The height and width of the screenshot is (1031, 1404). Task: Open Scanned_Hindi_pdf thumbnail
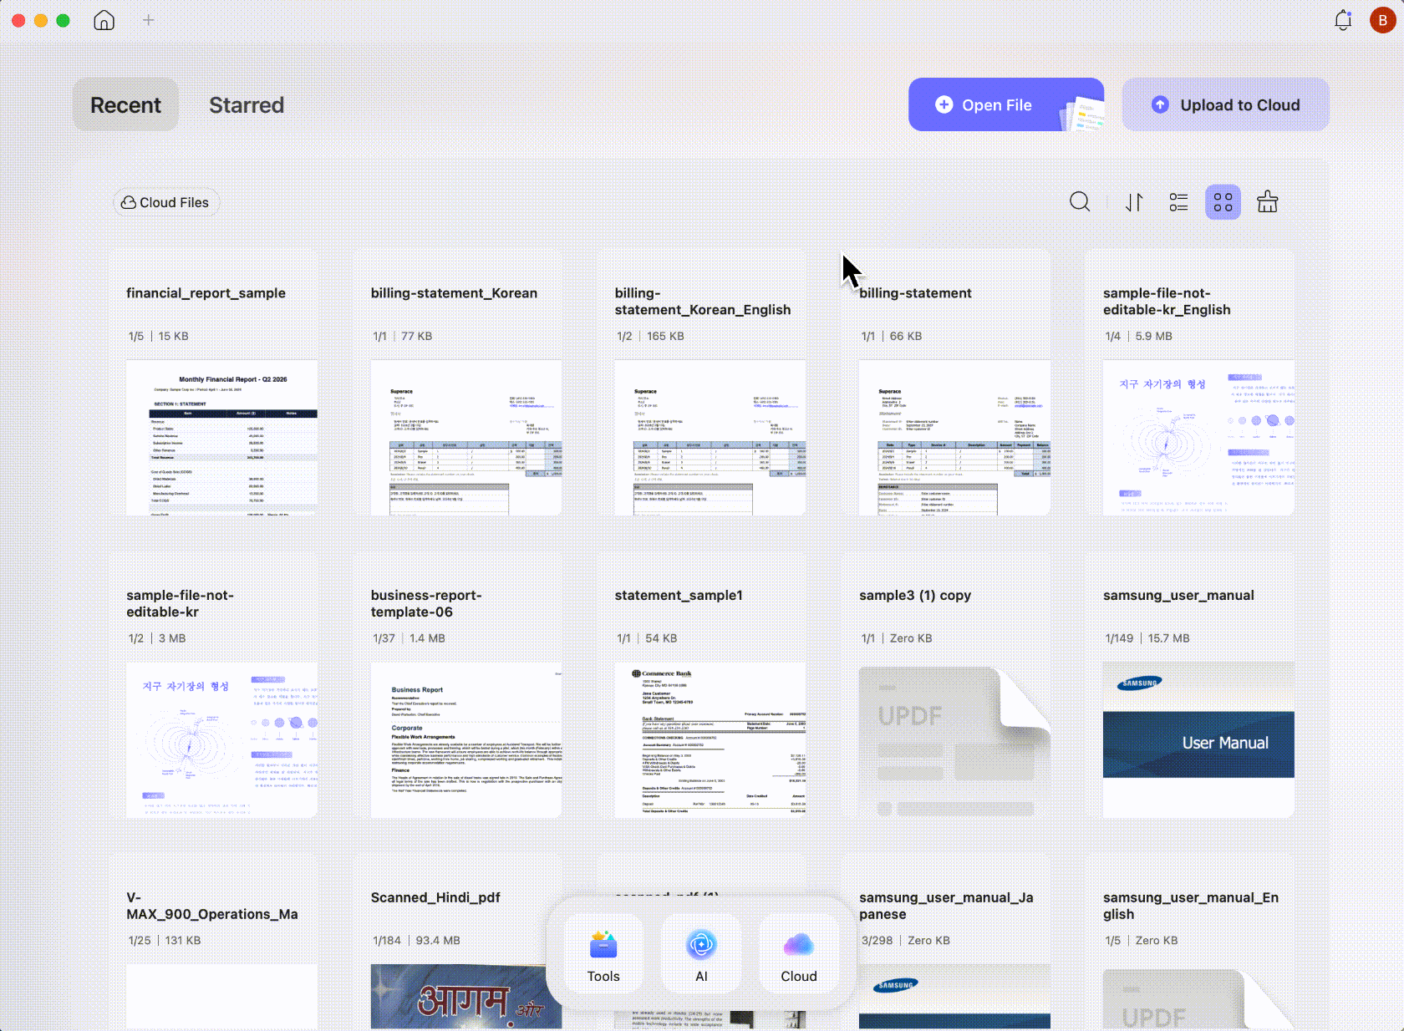466,997
